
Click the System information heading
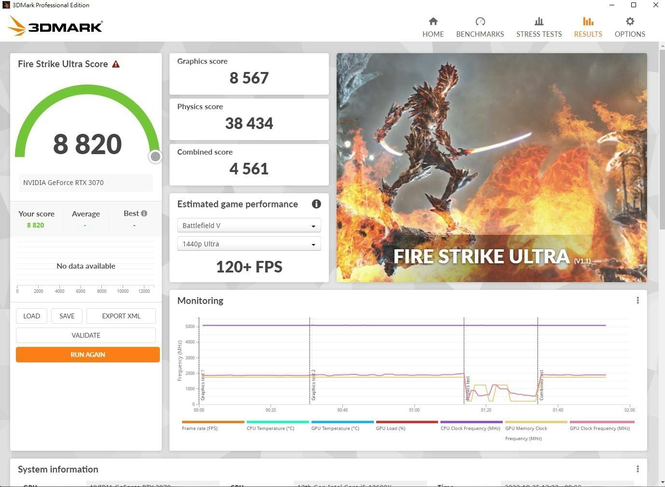tap(58, 469)
